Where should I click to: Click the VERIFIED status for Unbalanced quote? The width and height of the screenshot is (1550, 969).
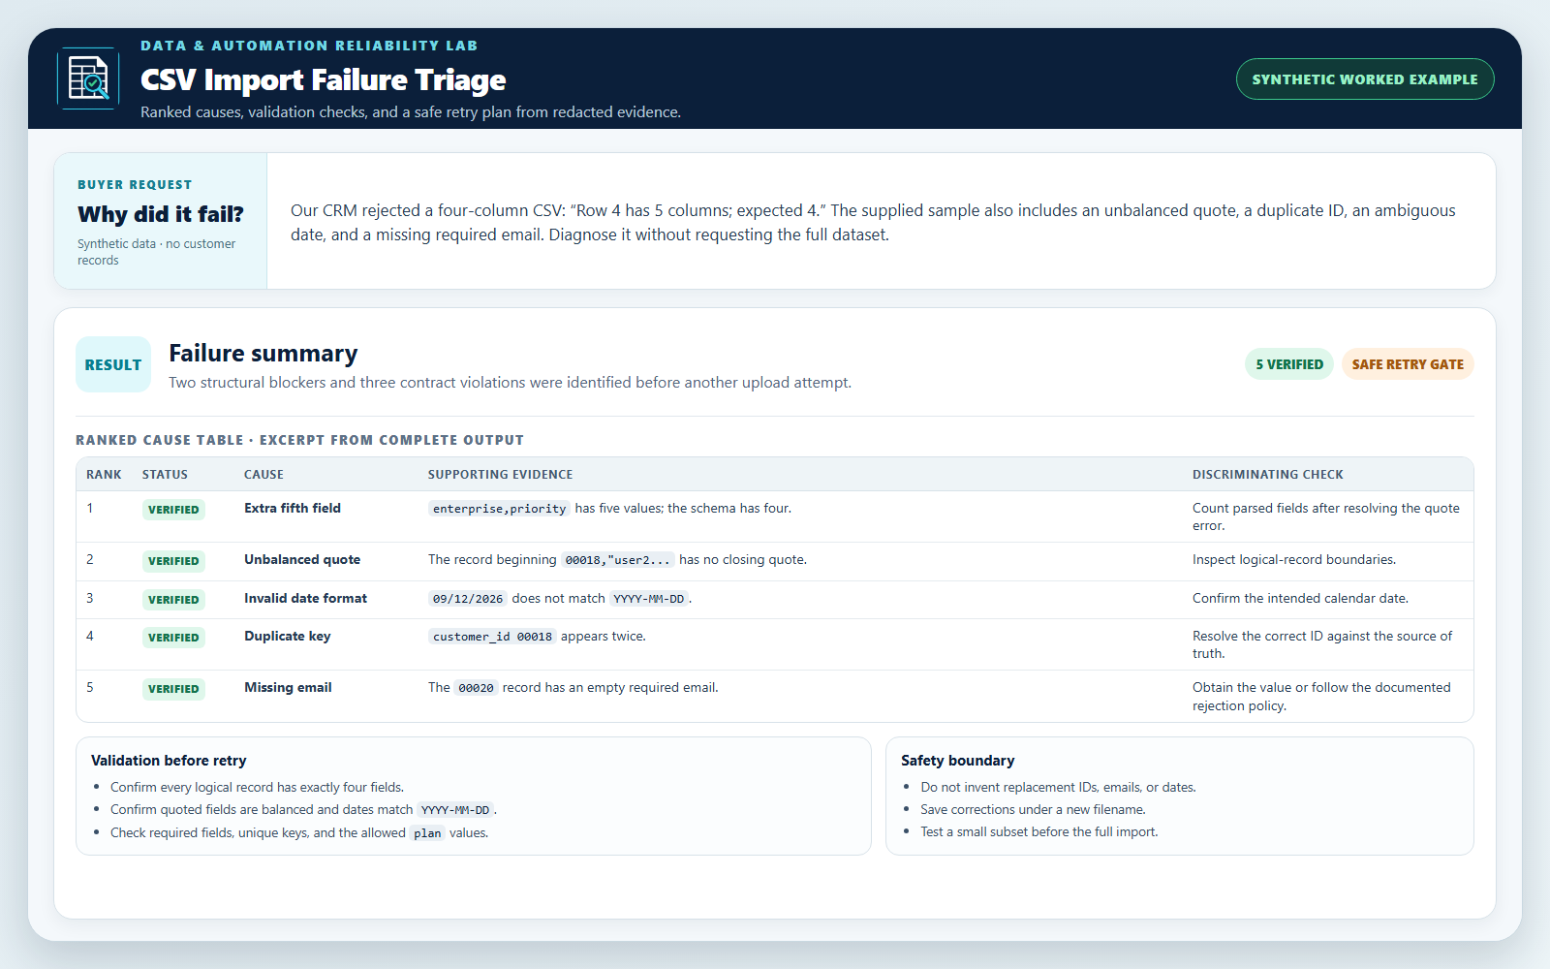pyautogui.click(x=173, y=561)
